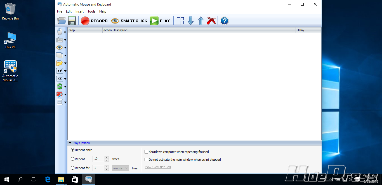Select the 'Repeat for' radio button
Image resolution: width=382 pixels, height=185 pixels.
73,168
